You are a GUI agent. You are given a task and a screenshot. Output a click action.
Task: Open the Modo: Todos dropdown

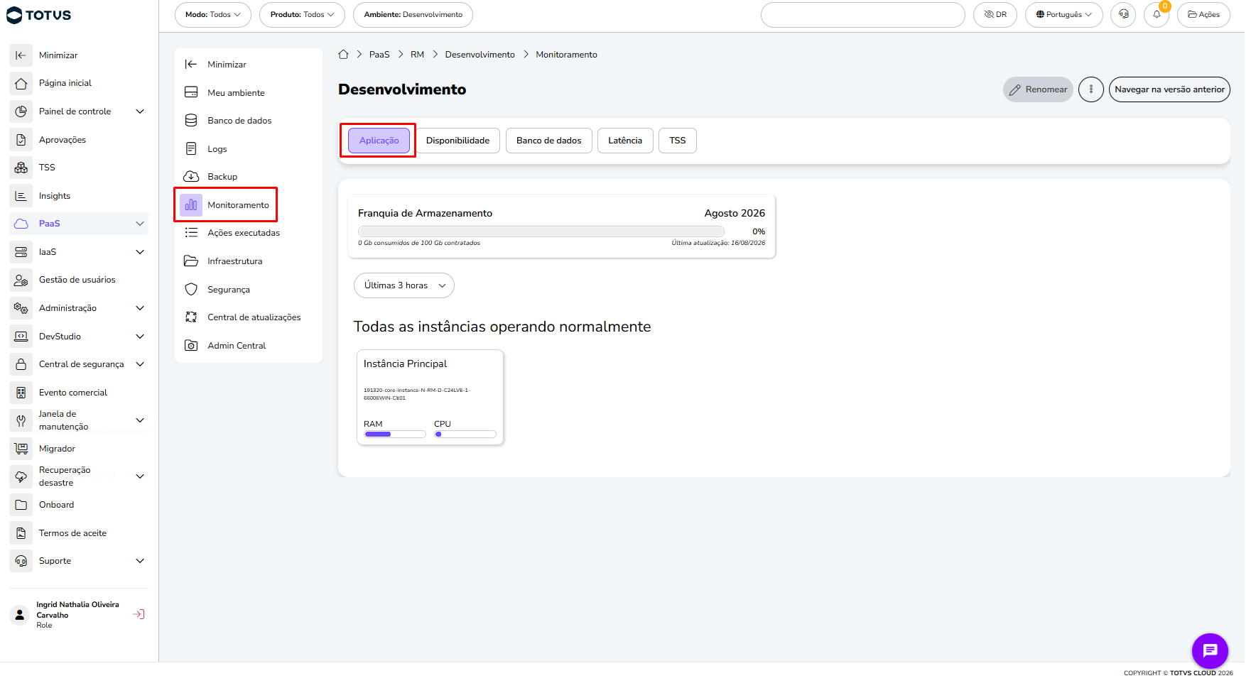[213, 15]
